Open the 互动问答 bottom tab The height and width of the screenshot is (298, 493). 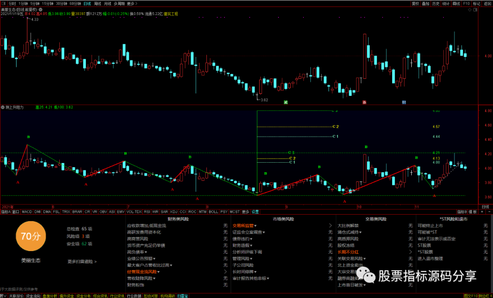pyautogui.click(x=151, y=296)
